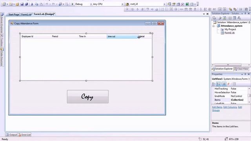Click the Find in Files icon beside cust_id

[127, 4]
